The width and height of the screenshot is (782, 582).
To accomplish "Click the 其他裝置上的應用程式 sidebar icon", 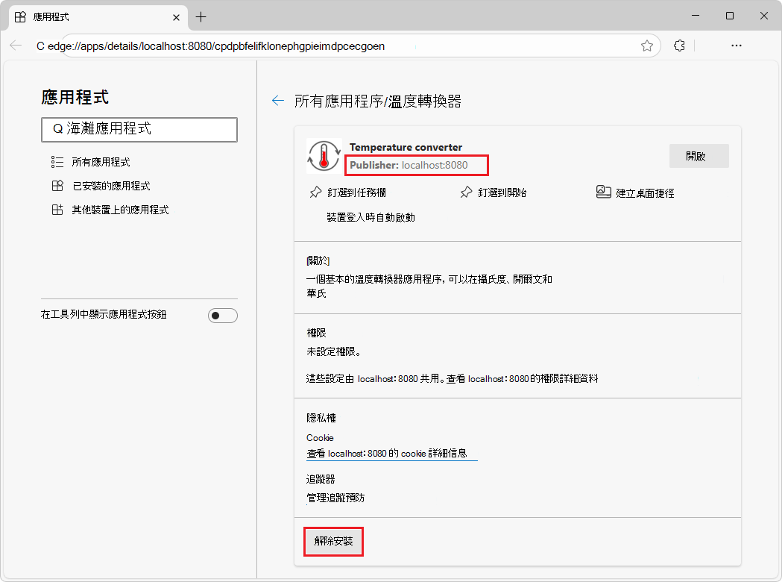I will (57, 210).
